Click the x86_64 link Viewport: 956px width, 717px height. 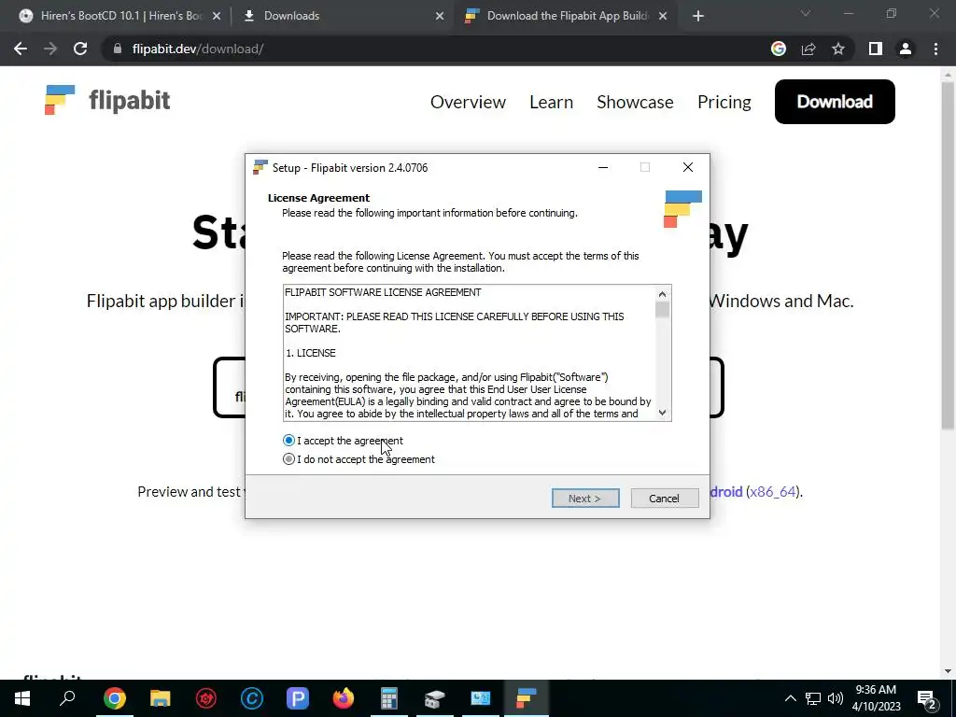click(x=772, y=491)
